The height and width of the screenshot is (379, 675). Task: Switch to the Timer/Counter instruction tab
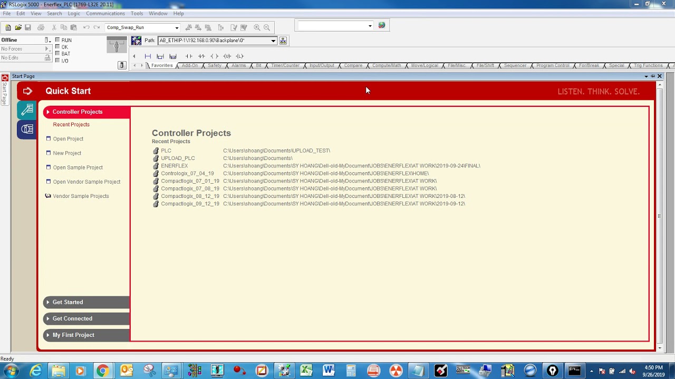(285, 66)
